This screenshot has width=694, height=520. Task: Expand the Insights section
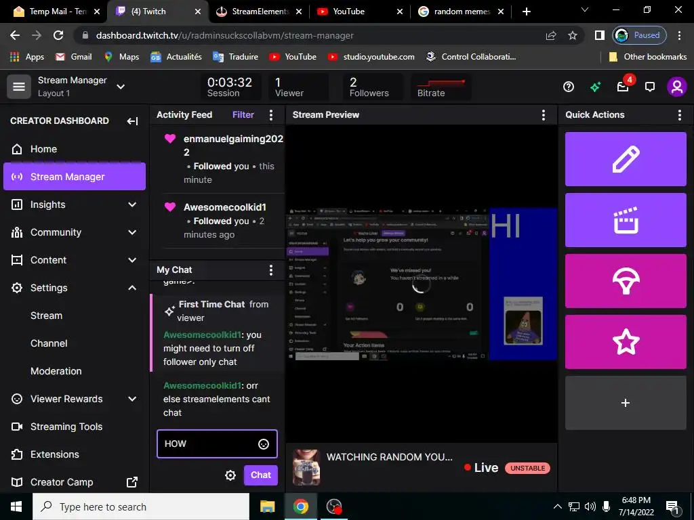[75, 204]
